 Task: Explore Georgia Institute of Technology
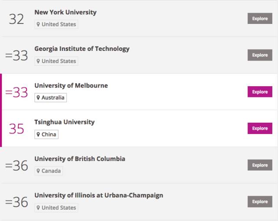260,55
